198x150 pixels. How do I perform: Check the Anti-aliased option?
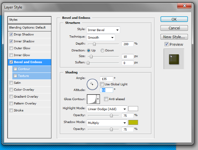106,99
